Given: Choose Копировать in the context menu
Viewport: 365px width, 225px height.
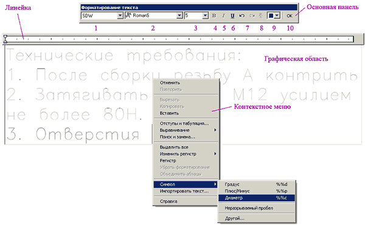Looking at the screenshot, I should [186, 106].
